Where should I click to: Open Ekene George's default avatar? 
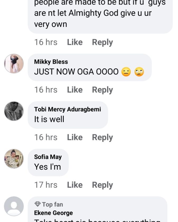tap(14, 206)
